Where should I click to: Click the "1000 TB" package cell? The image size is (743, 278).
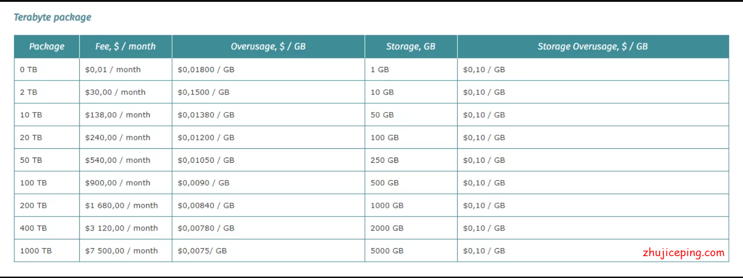36,251
